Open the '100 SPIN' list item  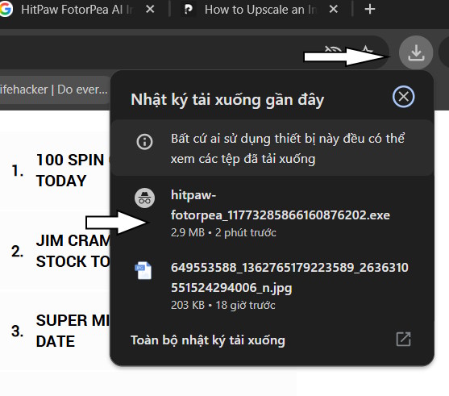[x=70, y=170]
